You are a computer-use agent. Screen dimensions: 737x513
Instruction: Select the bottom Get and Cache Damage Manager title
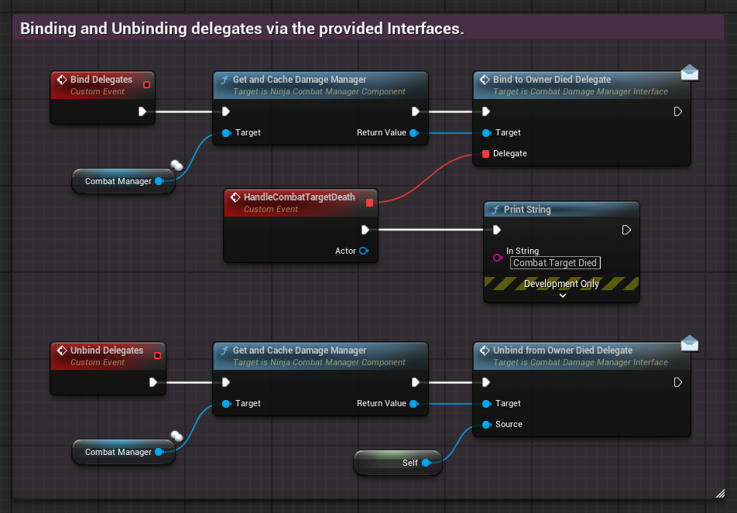[300, 350]
